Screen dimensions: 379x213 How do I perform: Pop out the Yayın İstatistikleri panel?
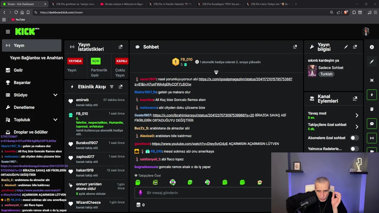tap(121, 47)
